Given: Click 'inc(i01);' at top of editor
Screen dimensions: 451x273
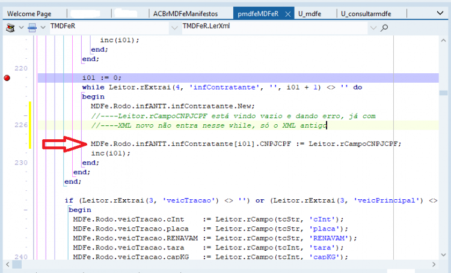Looking at the screenshot, I should pos(120,40).
